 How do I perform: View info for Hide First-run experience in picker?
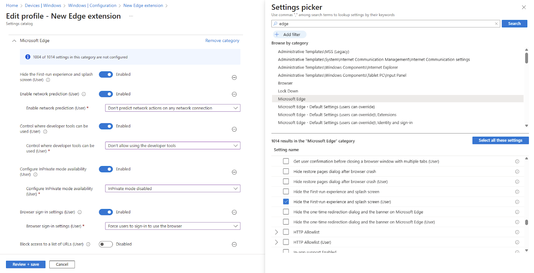[x=517, y=192]
